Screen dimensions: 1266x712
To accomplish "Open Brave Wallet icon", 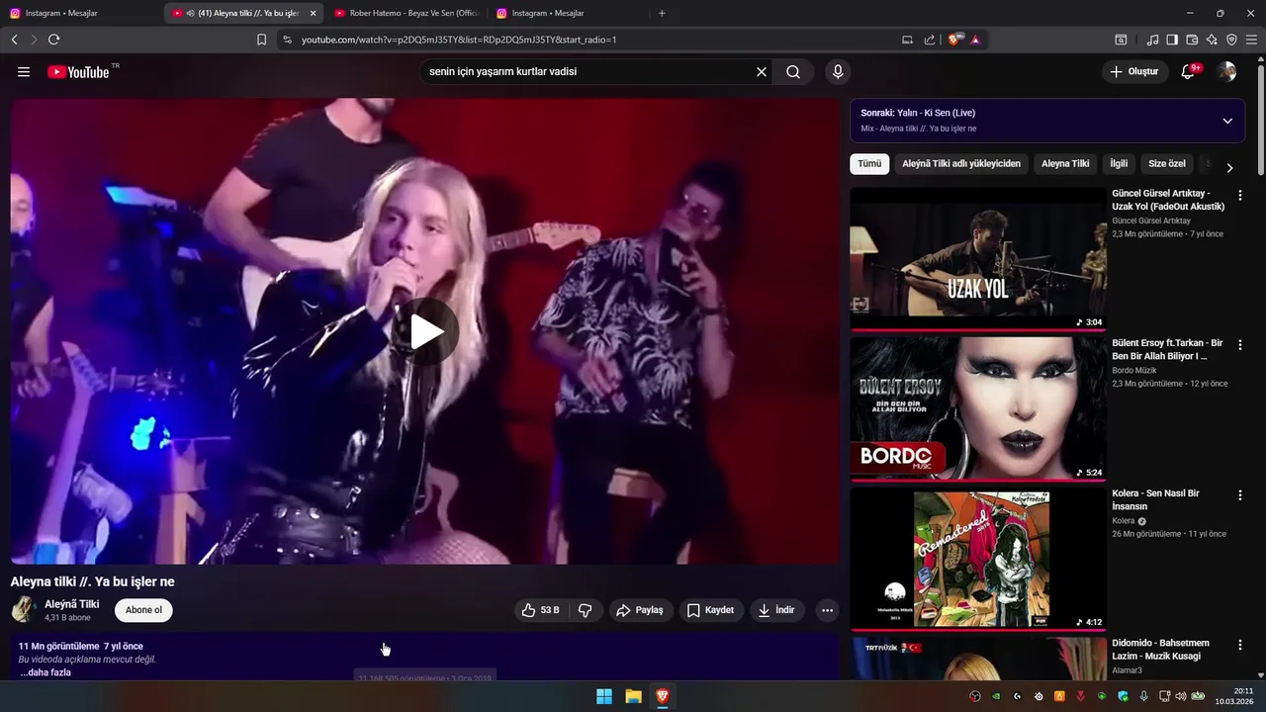I will click(1192, 40).
